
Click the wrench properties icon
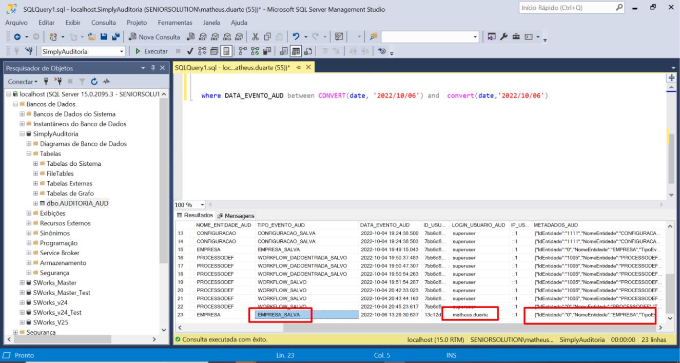coord(503,36)
